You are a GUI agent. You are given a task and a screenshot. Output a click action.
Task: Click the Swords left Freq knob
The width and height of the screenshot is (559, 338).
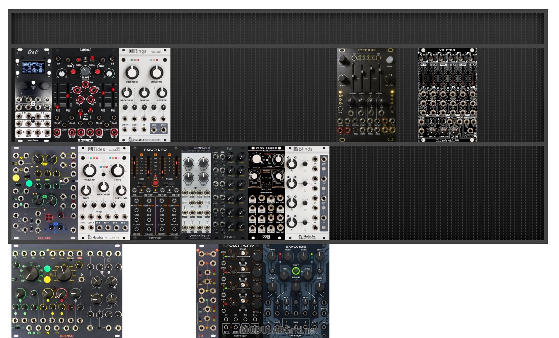[284, 275]
